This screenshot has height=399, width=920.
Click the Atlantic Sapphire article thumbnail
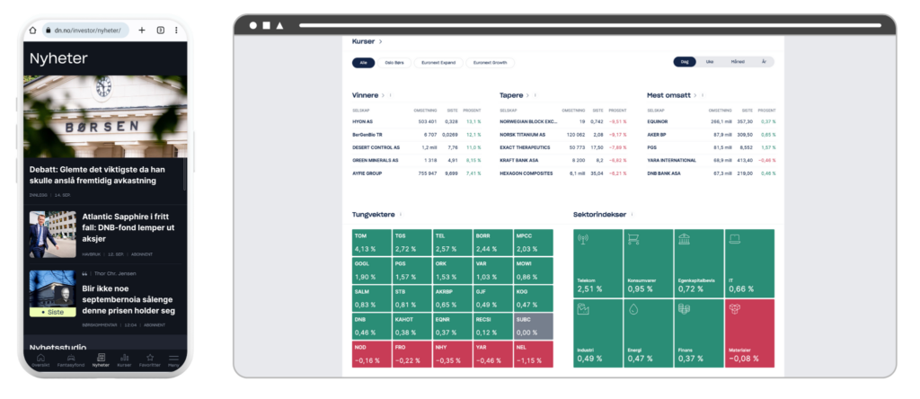[53, 235]
